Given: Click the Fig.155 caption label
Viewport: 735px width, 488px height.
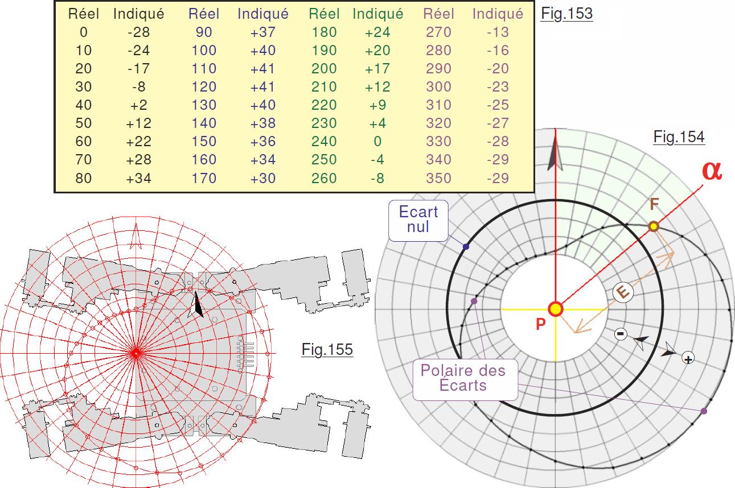Looking at the screenshot, I should (x=327, y=350).
